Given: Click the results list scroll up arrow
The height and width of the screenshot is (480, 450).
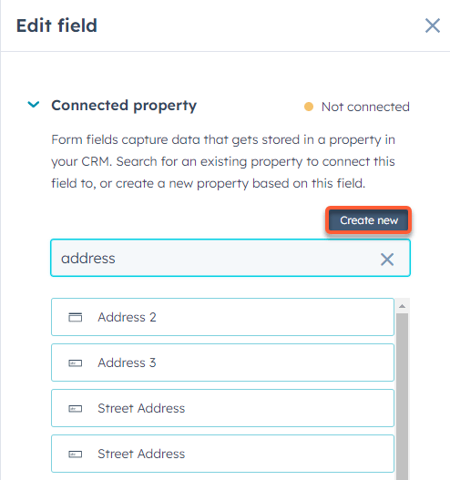Looking at the screenshot, I should click(x=403, y=306).
